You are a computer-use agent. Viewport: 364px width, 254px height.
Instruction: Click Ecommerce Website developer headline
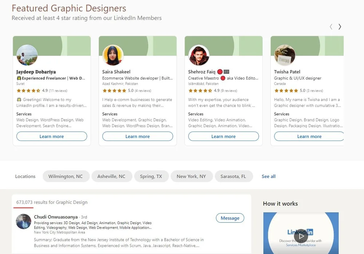138,78
